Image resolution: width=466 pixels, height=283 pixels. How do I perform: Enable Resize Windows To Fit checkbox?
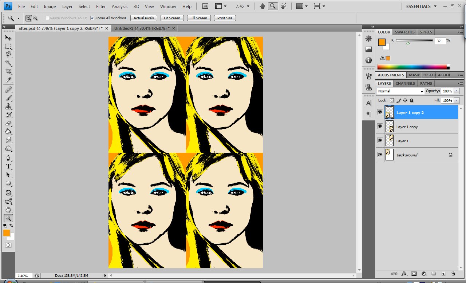tap(47, 18)
